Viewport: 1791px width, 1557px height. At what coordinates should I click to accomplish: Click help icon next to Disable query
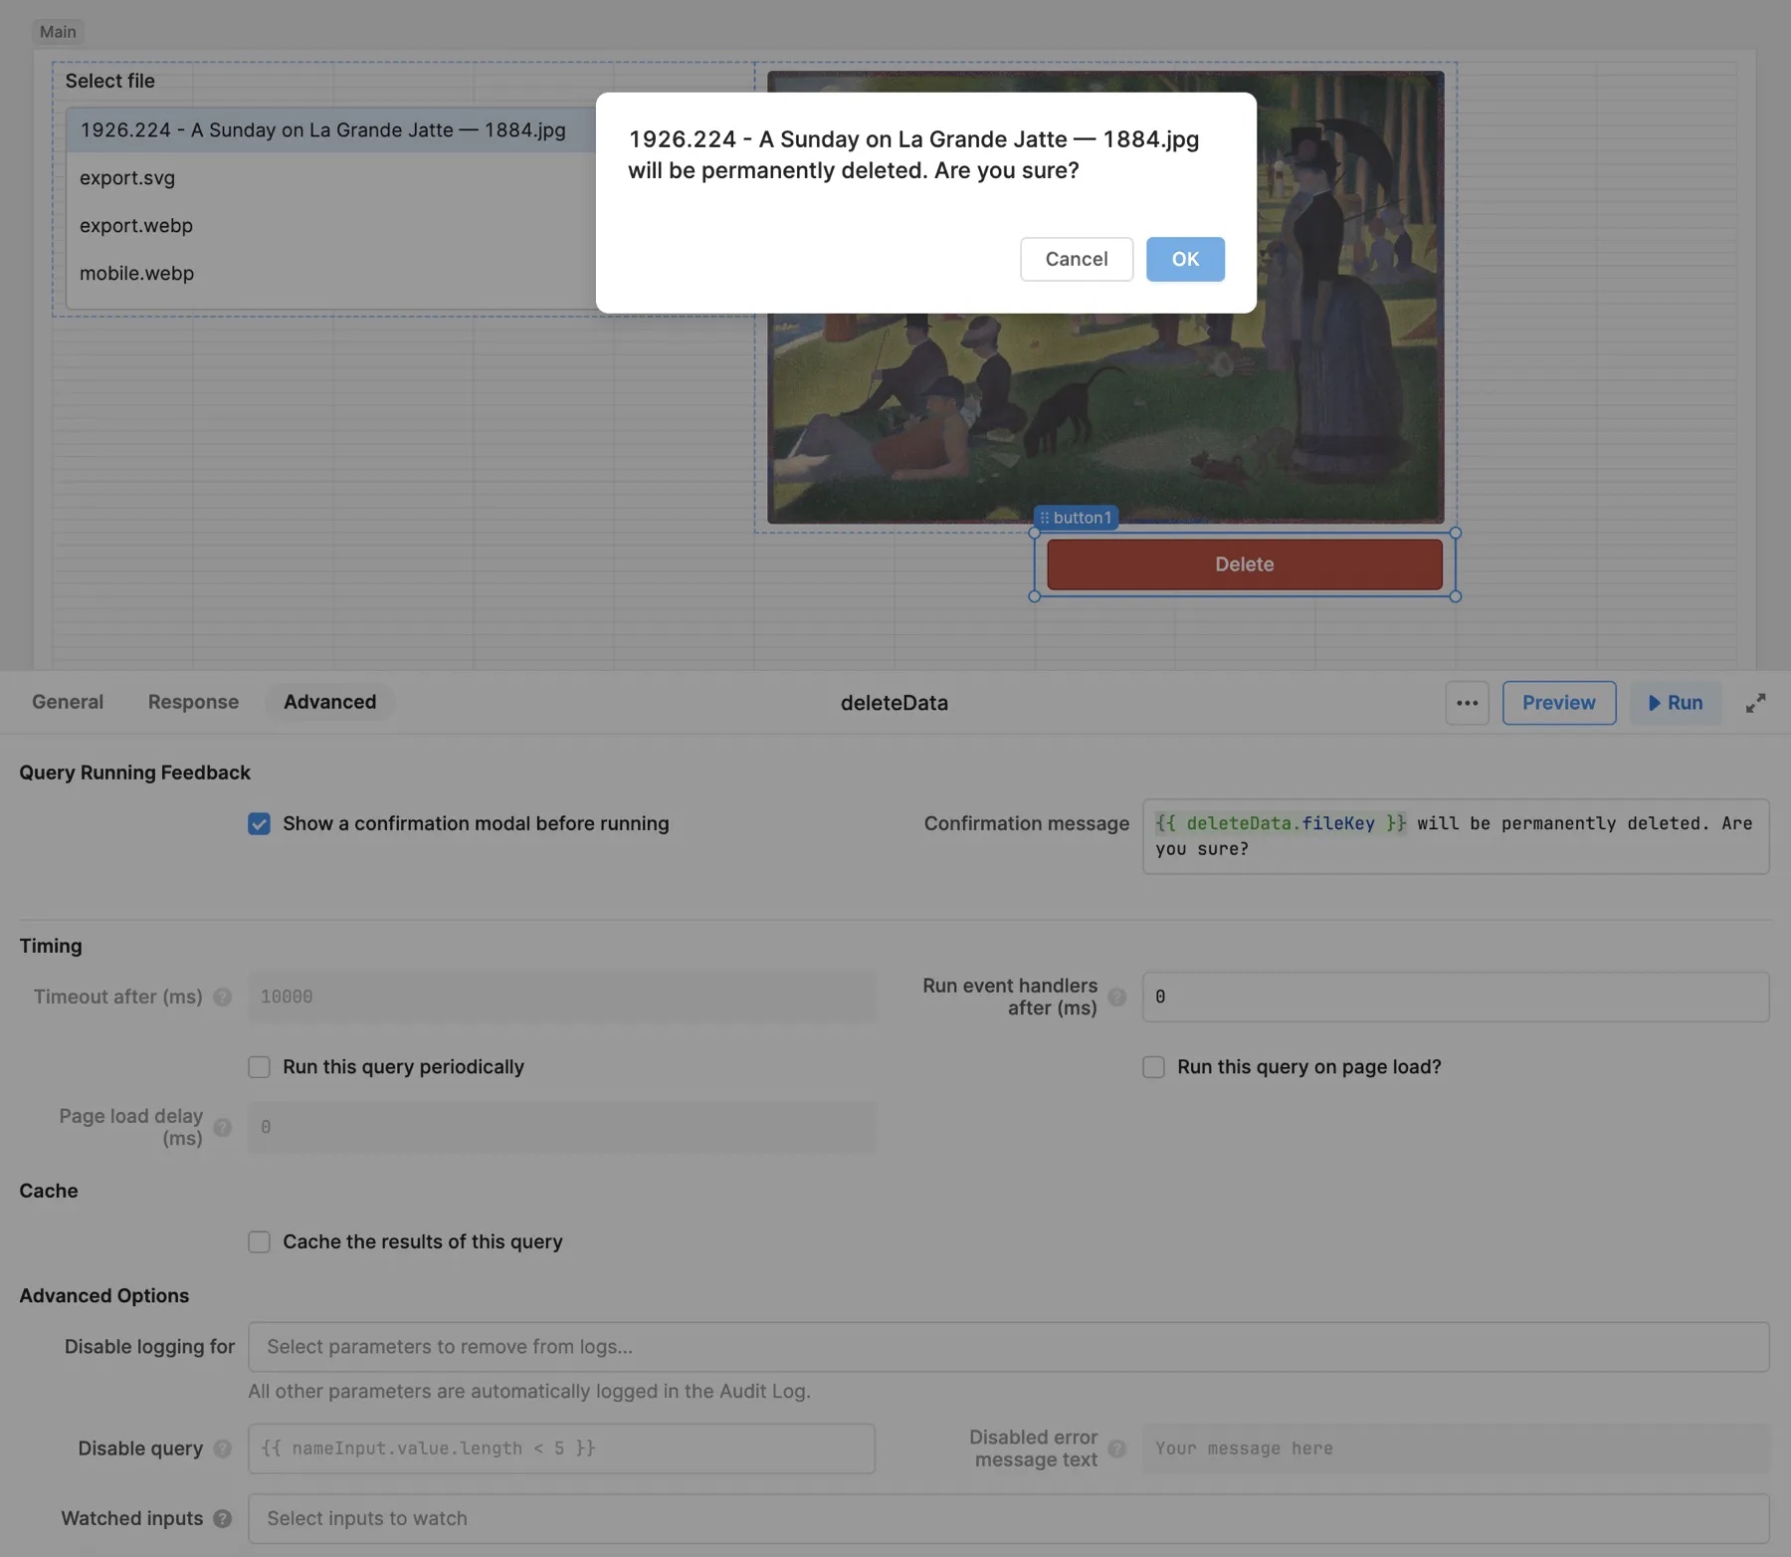(223, 1448)
